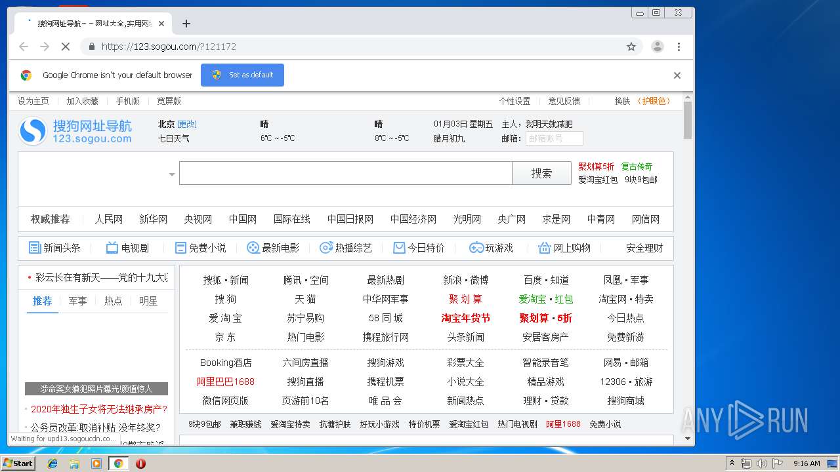Click the volume speaker tray icon
Image resolution: width=840 pixels, height=472 pixels.
(x=762, y=463)
